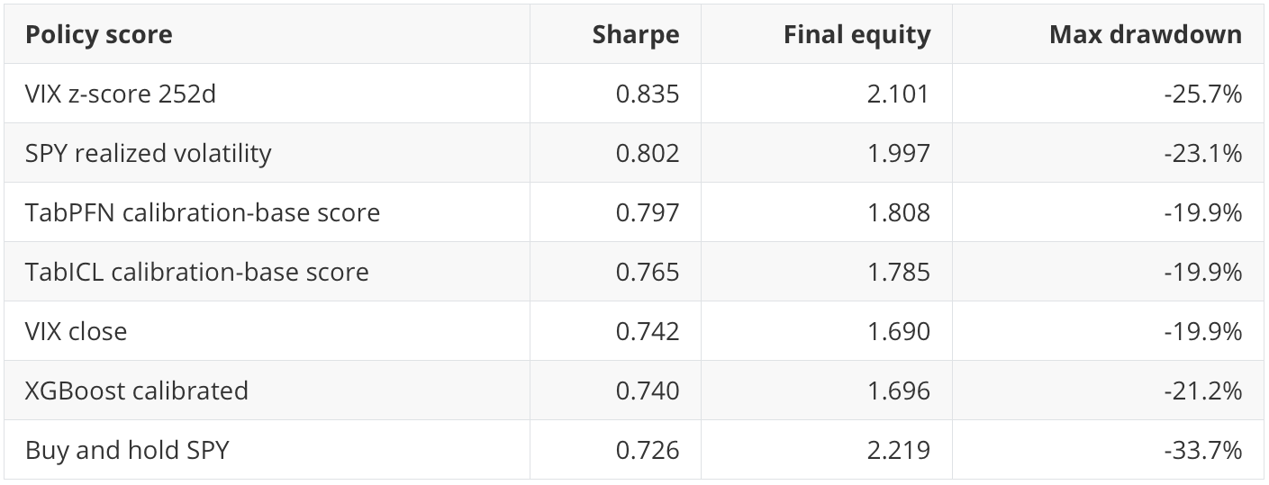Click Sharpe value 0.802
1269x485 pixels.
click(x=648, y=153)
